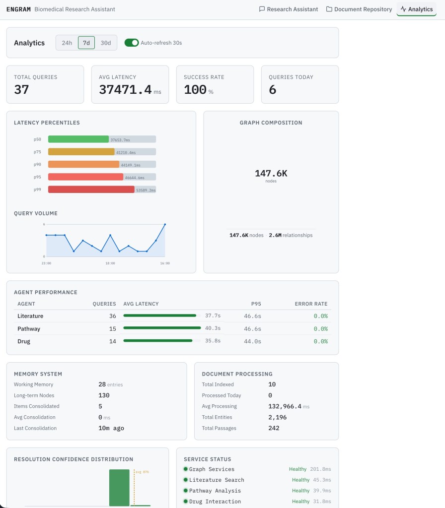
Task: Click the Drug Interaction status dot
Action: (186, 502)
